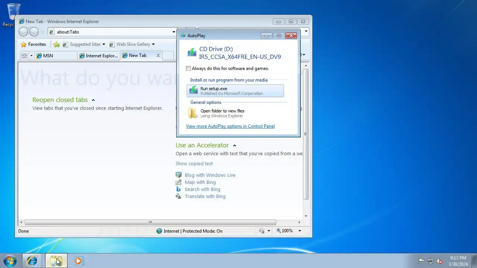Click the horizontal scrollbar in Internet Explorer
Viewport: 477px width, 268px height.
[150, 222]
